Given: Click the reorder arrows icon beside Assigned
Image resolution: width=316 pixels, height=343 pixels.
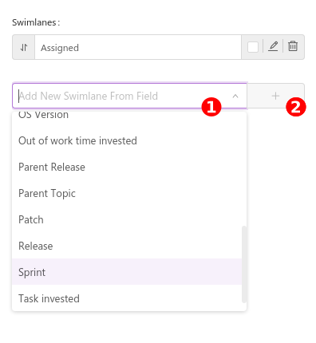Looking at the screenshot, I should [24, 47].
